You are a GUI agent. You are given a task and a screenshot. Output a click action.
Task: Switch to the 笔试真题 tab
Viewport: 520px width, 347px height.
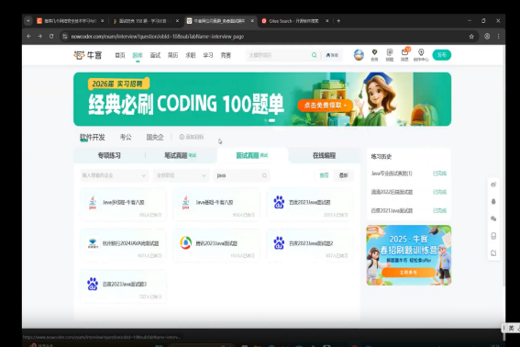[181, 155]
